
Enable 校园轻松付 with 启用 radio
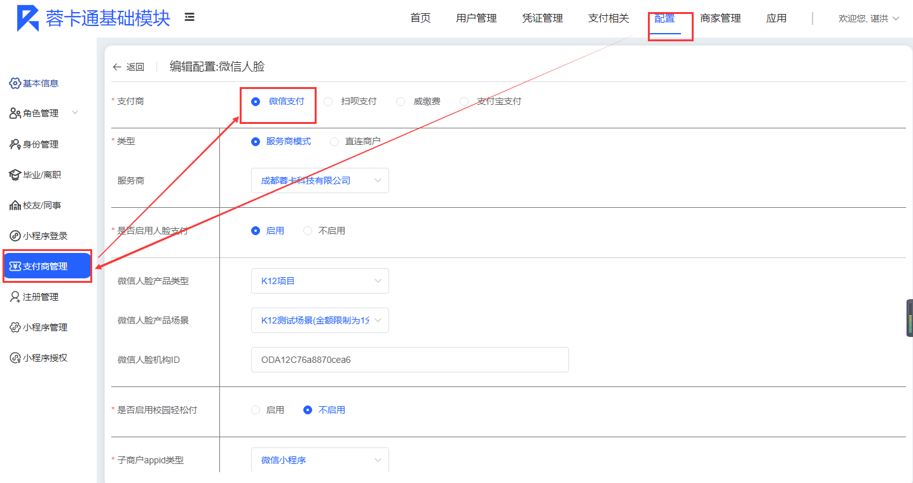pyautogui.click(x=256, y=410)
